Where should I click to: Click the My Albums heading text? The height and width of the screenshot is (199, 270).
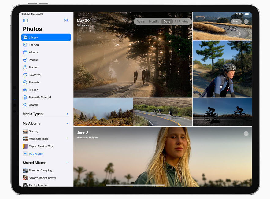click(31, 123)
